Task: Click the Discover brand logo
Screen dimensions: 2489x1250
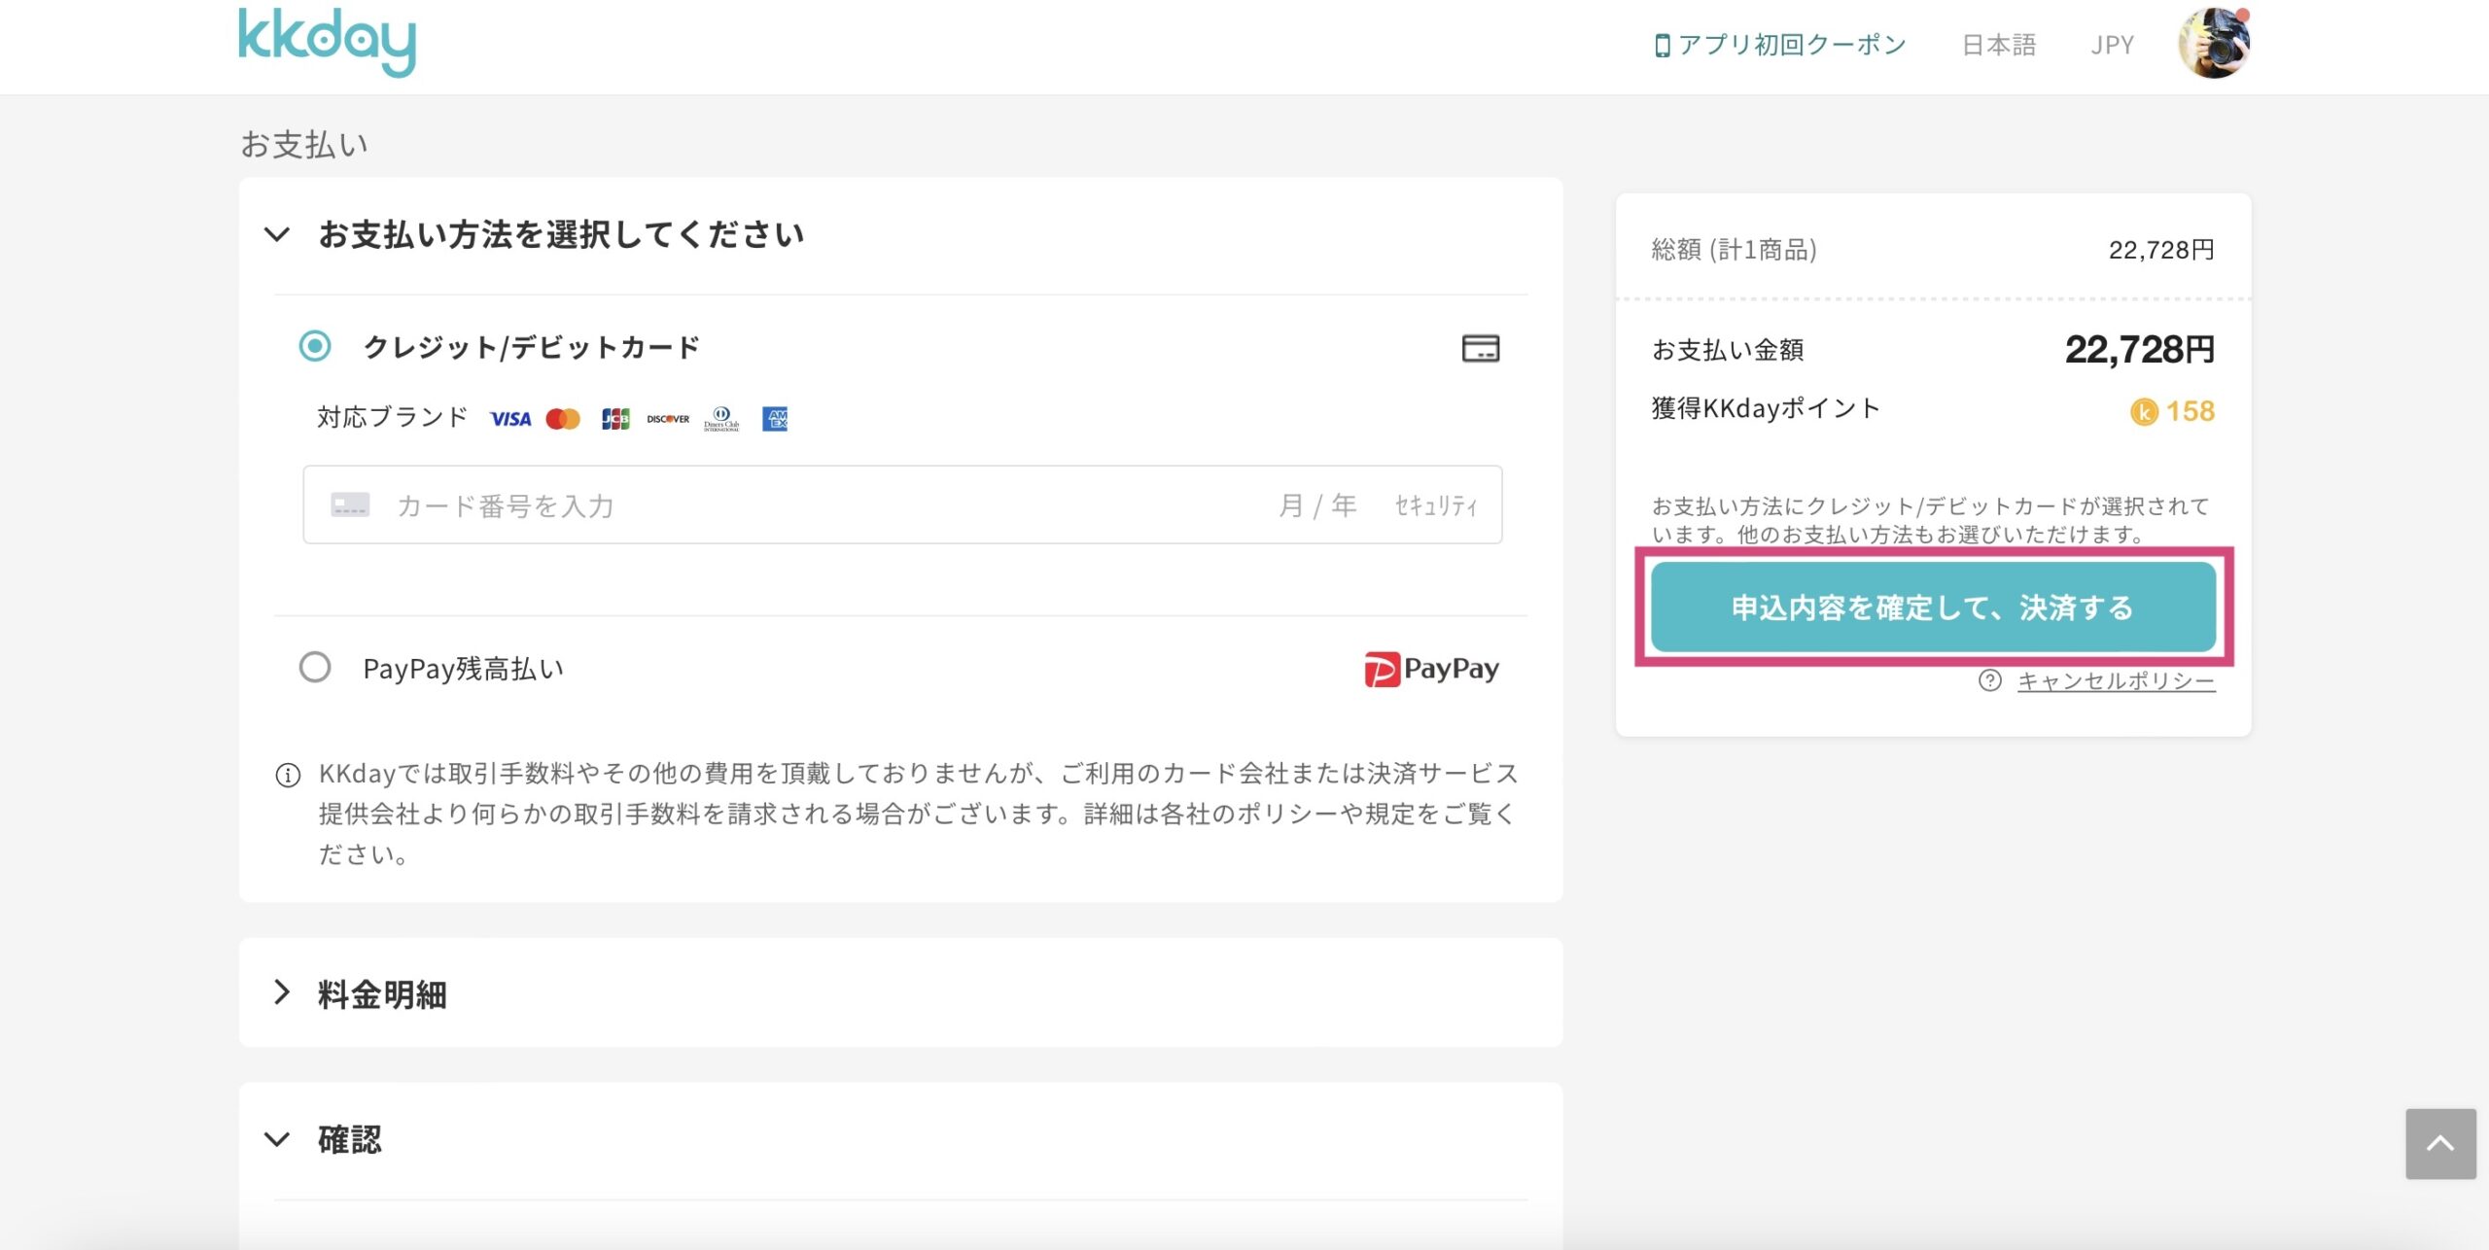Action: coord(668,419)
